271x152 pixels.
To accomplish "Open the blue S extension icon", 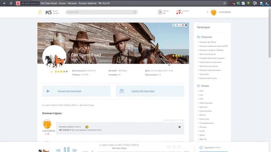I will (x=243, y=3).
